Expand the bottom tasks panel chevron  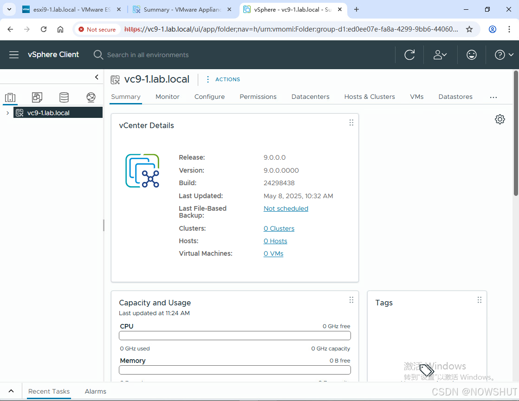11,391
